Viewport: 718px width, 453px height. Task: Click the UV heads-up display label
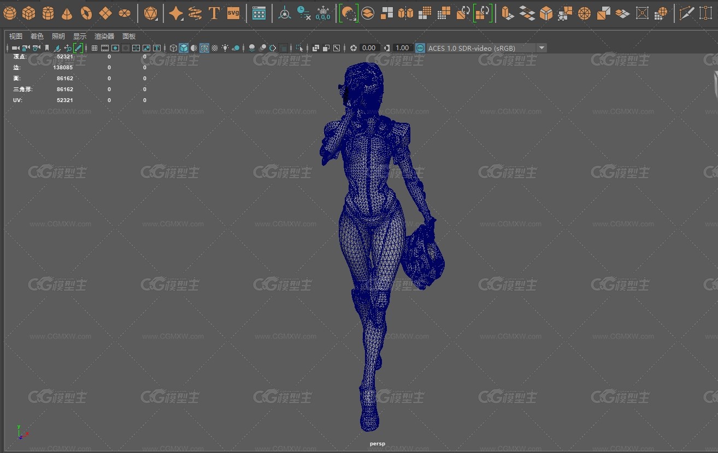(17, 100)
